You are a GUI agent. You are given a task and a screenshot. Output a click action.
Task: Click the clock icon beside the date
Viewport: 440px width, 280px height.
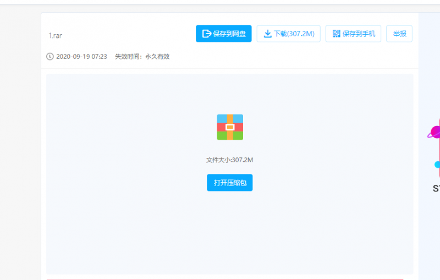coord(50,57)
